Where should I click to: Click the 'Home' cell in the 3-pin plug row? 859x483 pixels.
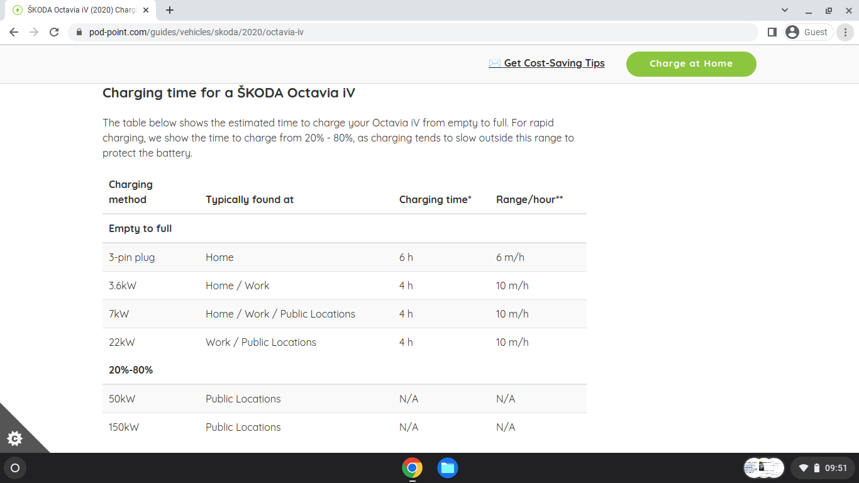tap(219, 257)
